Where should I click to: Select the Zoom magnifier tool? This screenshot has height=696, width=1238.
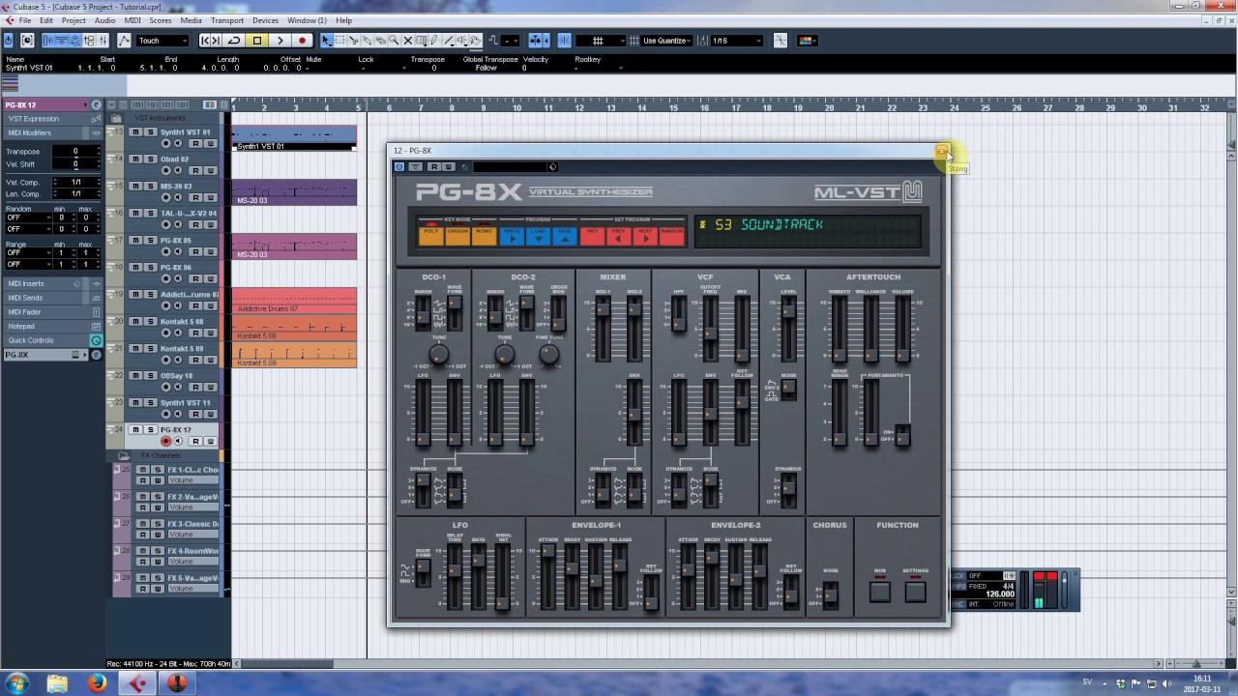pos(394,41)
